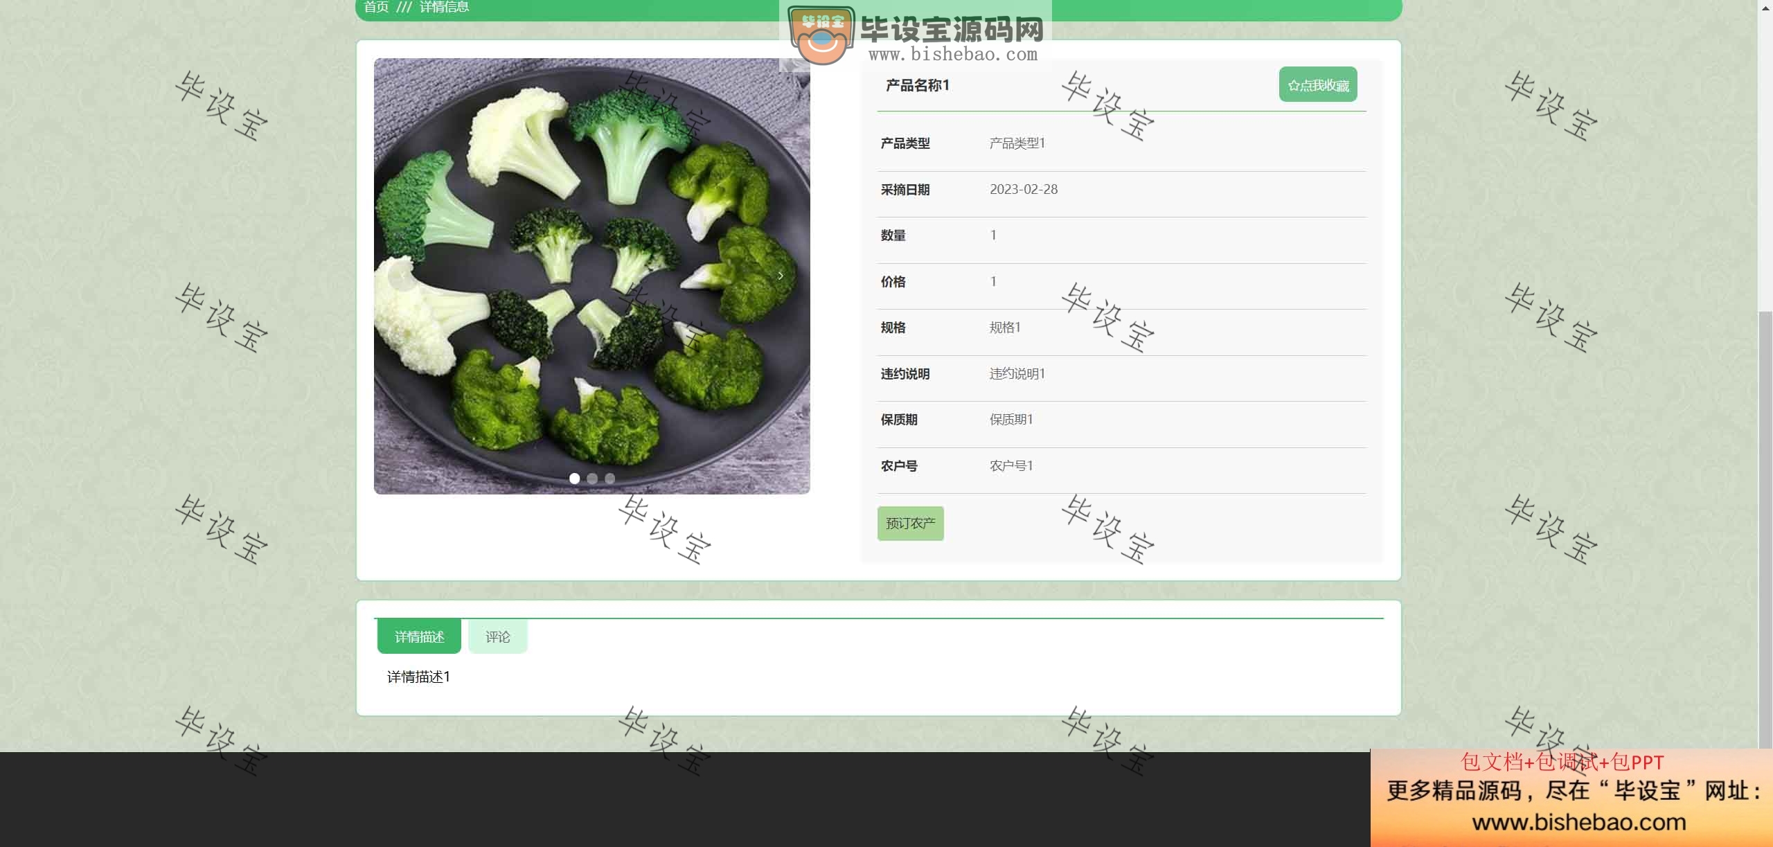Click the 产品名称1 title

click(917, 85)
